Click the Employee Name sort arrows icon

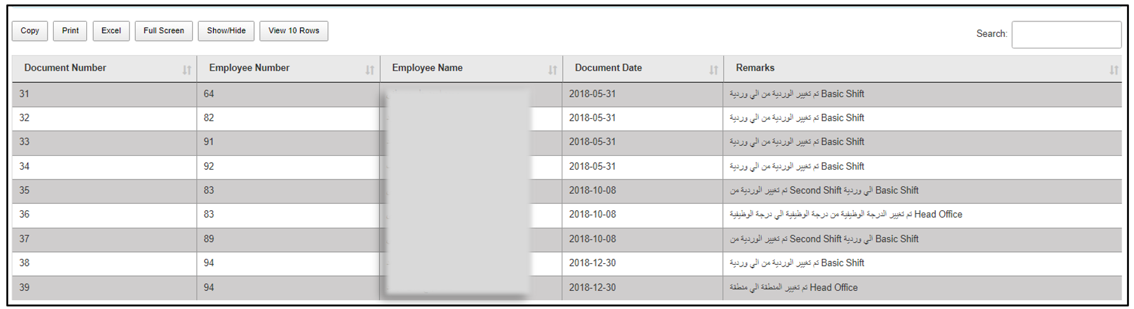click(552, 70)
